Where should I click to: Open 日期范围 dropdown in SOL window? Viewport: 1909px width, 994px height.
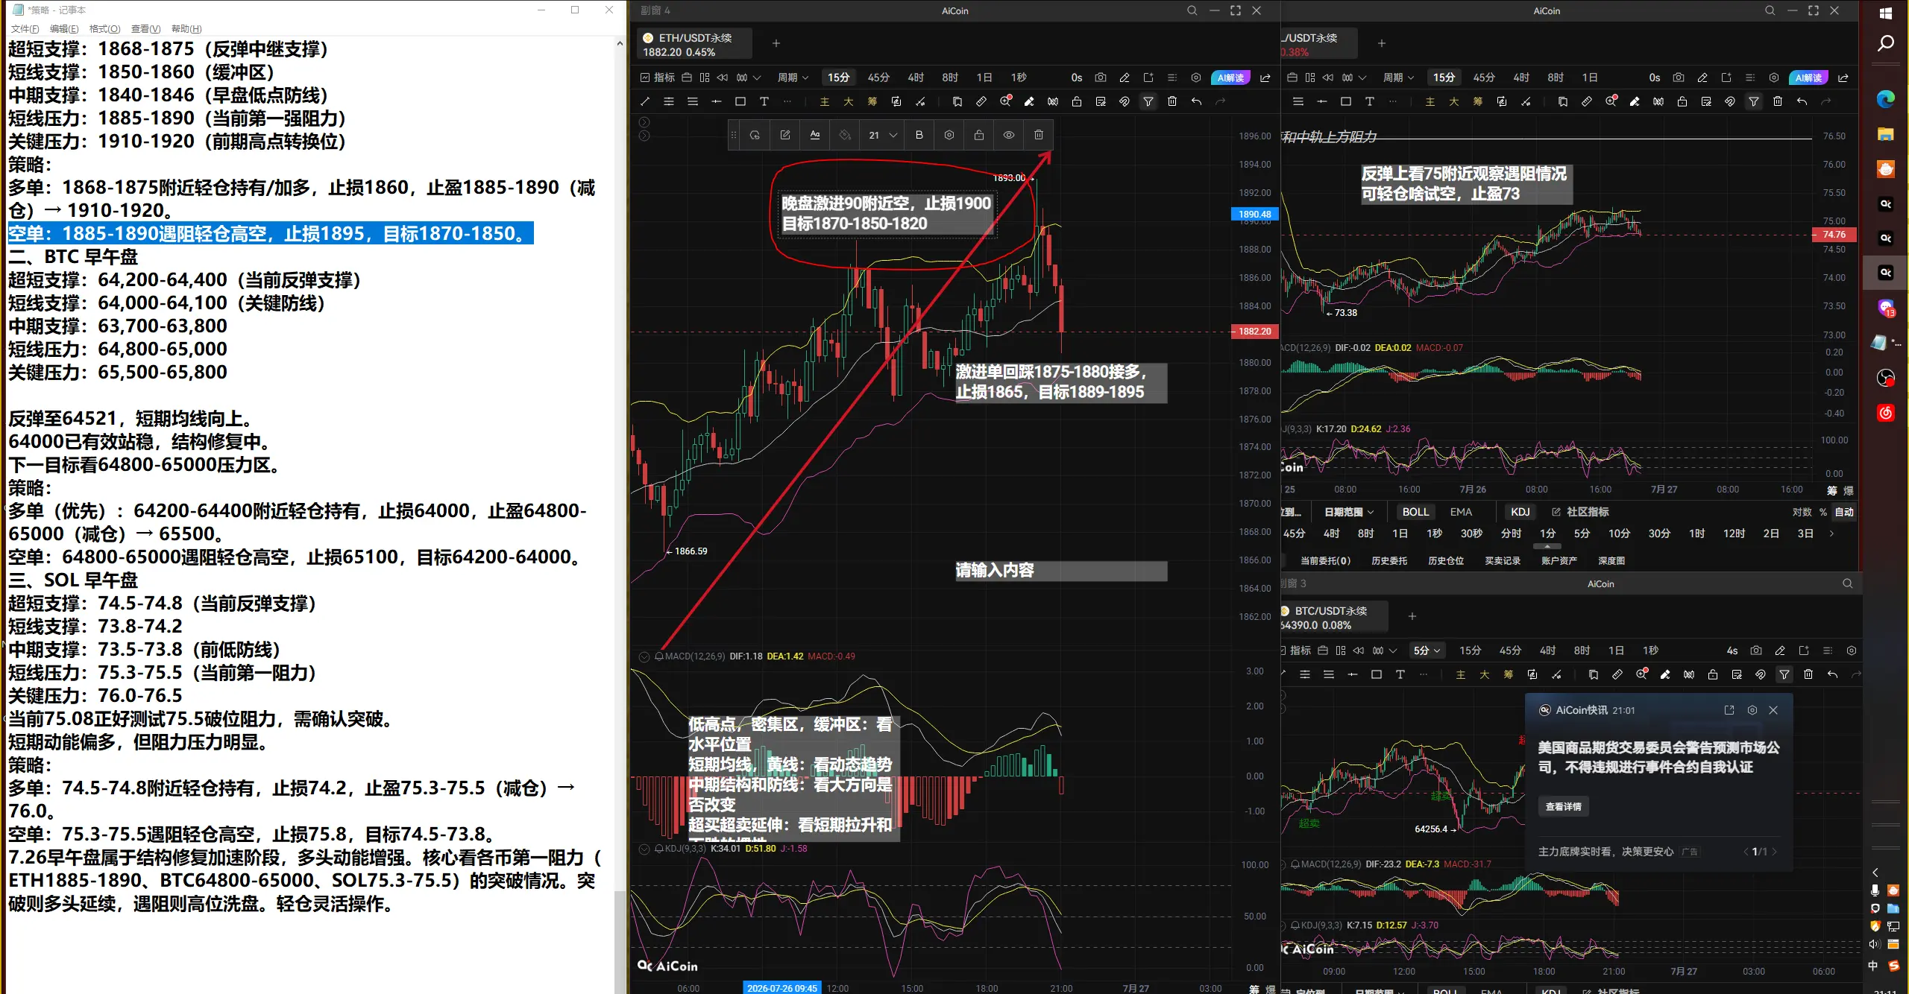point(1349,512)
